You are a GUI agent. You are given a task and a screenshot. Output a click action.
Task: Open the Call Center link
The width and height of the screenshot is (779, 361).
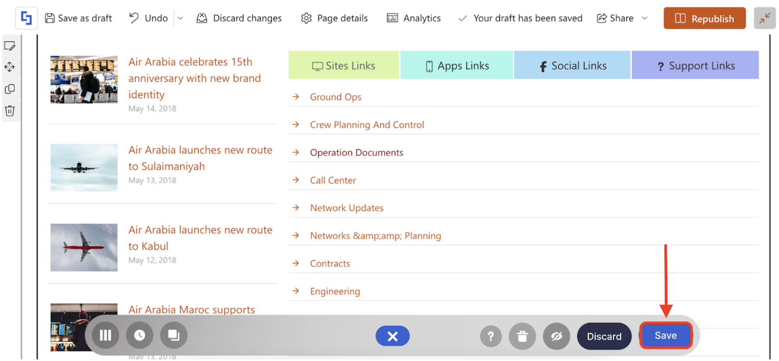tap(333, 180)
